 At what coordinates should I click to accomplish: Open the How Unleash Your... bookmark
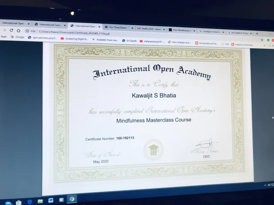[x=179, y=42]
